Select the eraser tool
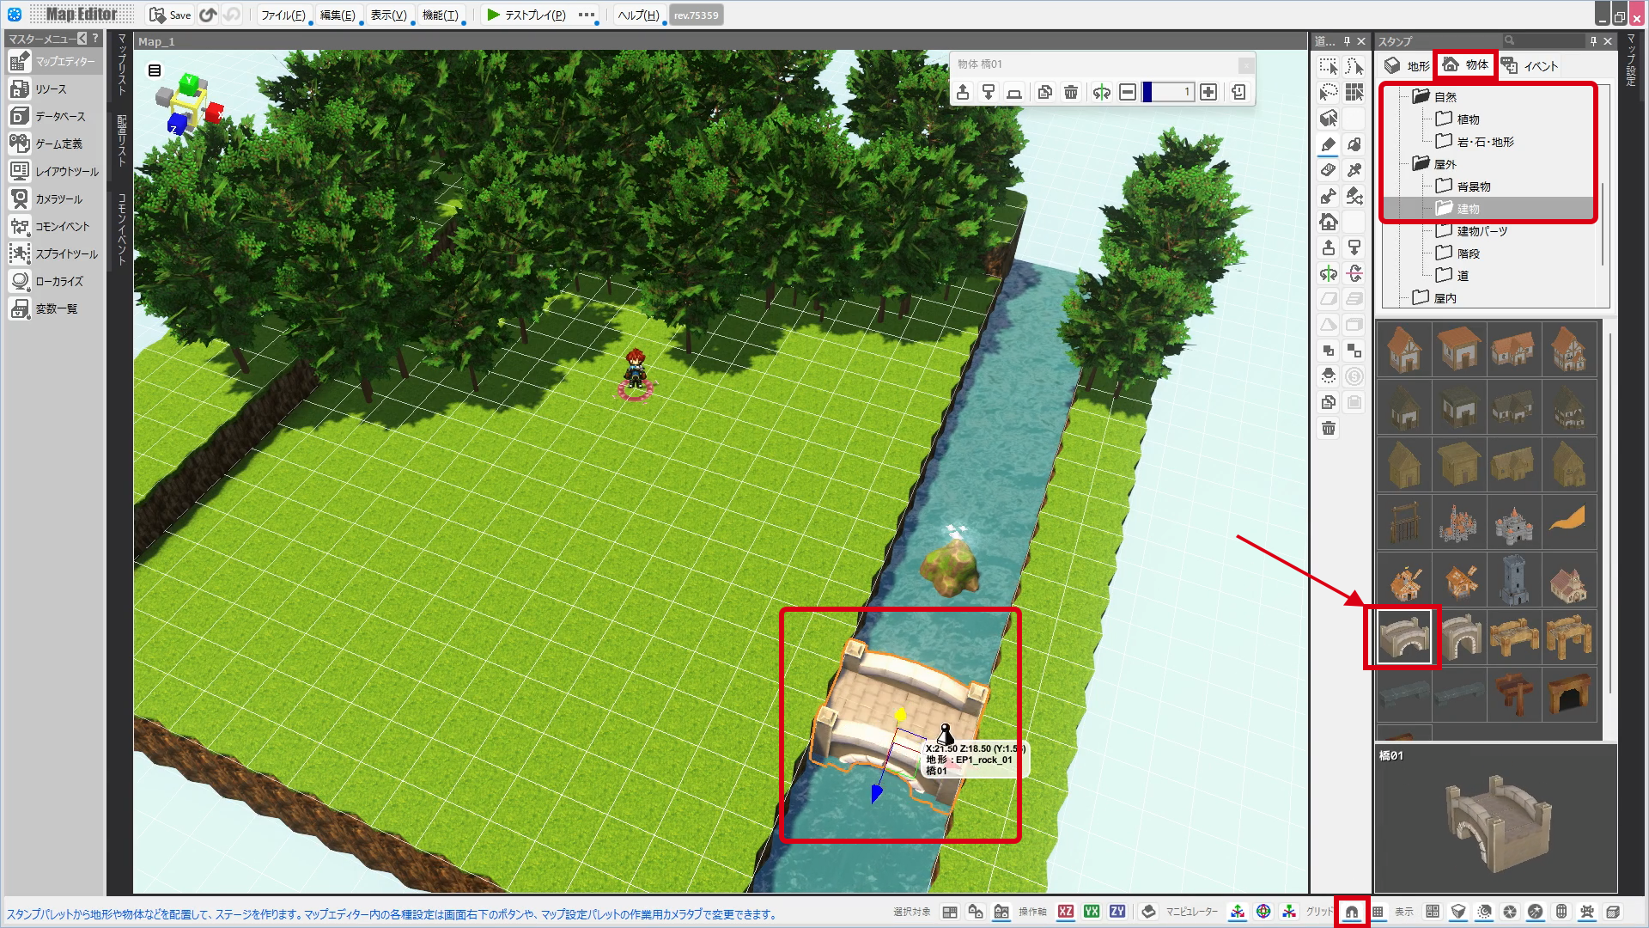This screenshot has height=928, width=1649. (1328, 170)
